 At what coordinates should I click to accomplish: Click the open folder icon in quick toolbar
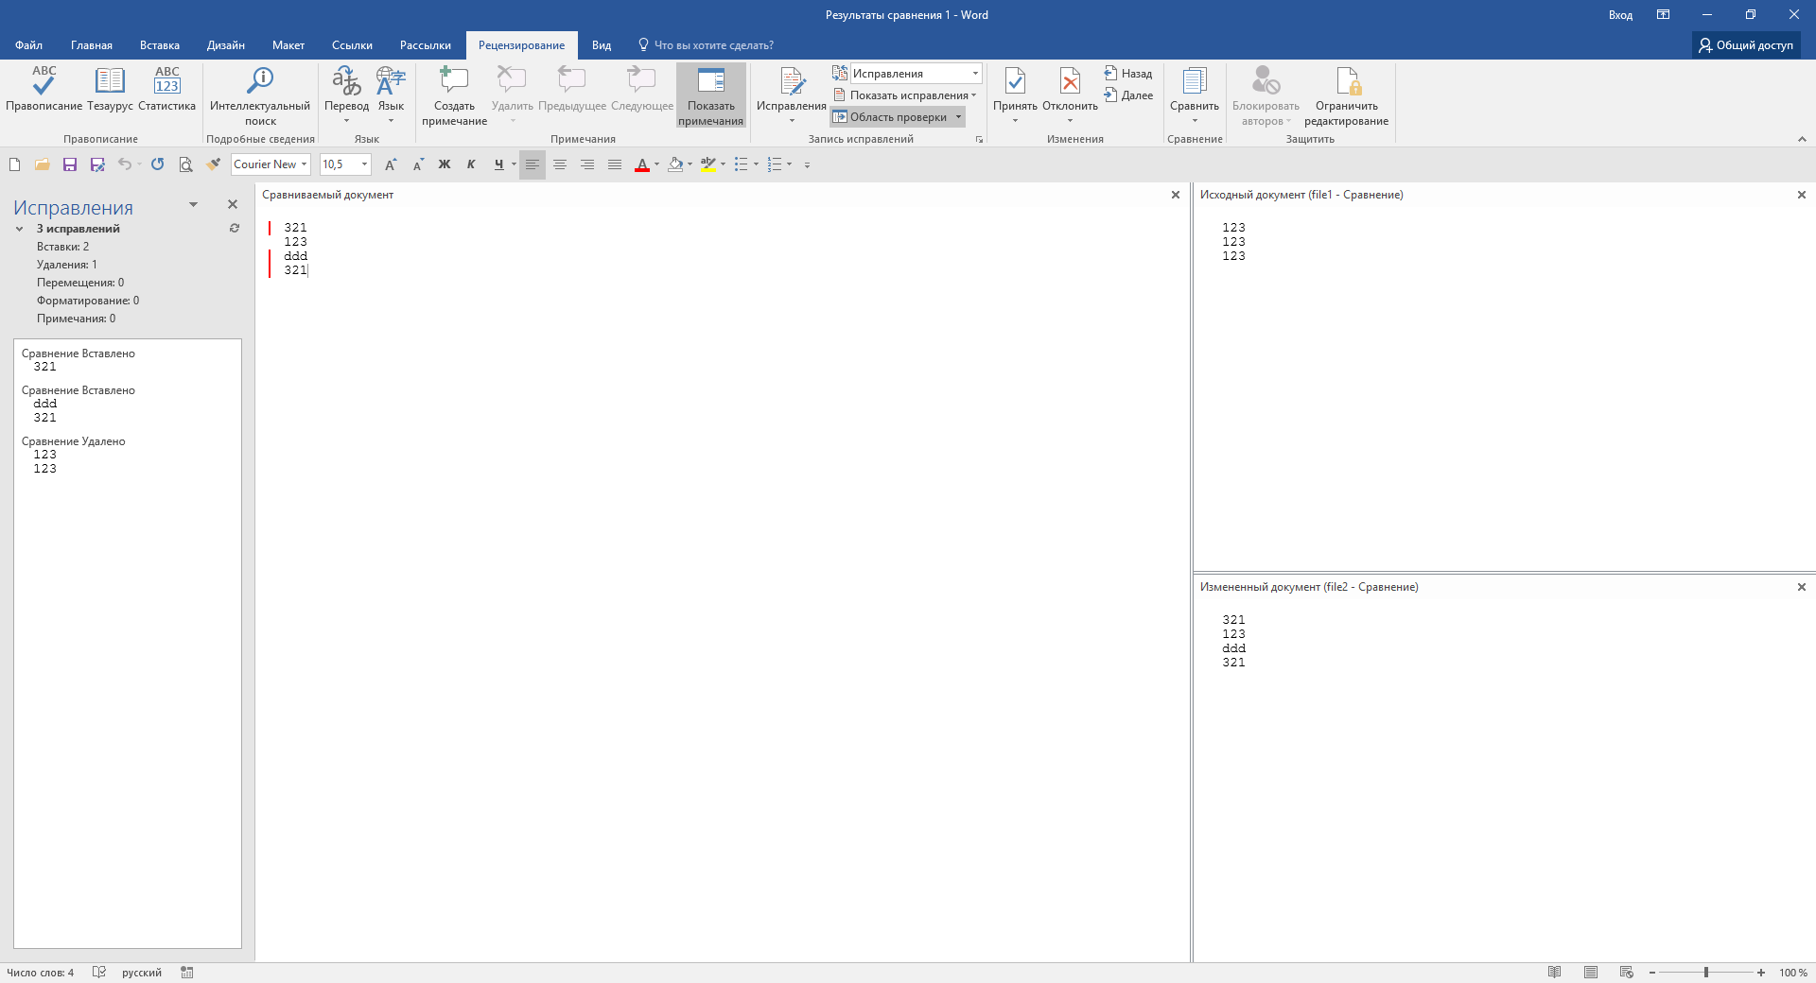(x=42, y=164)
